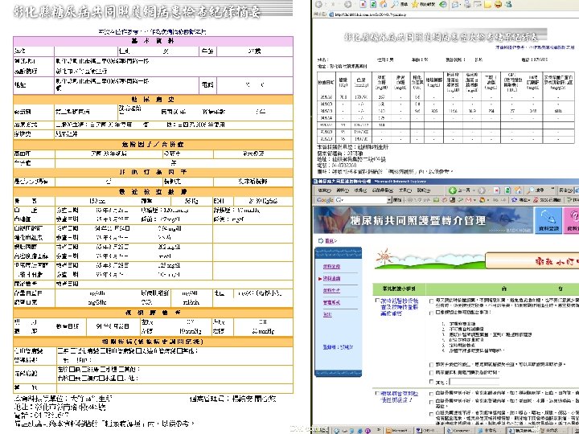The image size is (579, 434).
Task: Click smiley face icon in upper toolbar
Action: point(499,5)
